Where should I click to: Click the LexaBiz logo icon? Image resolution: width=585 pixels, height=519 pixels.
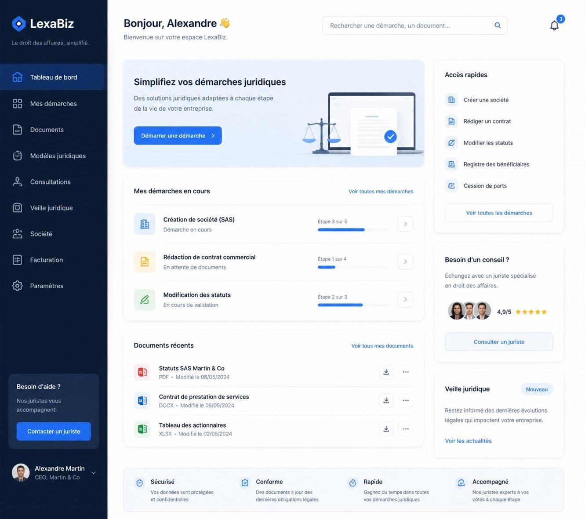coord(19,24)
